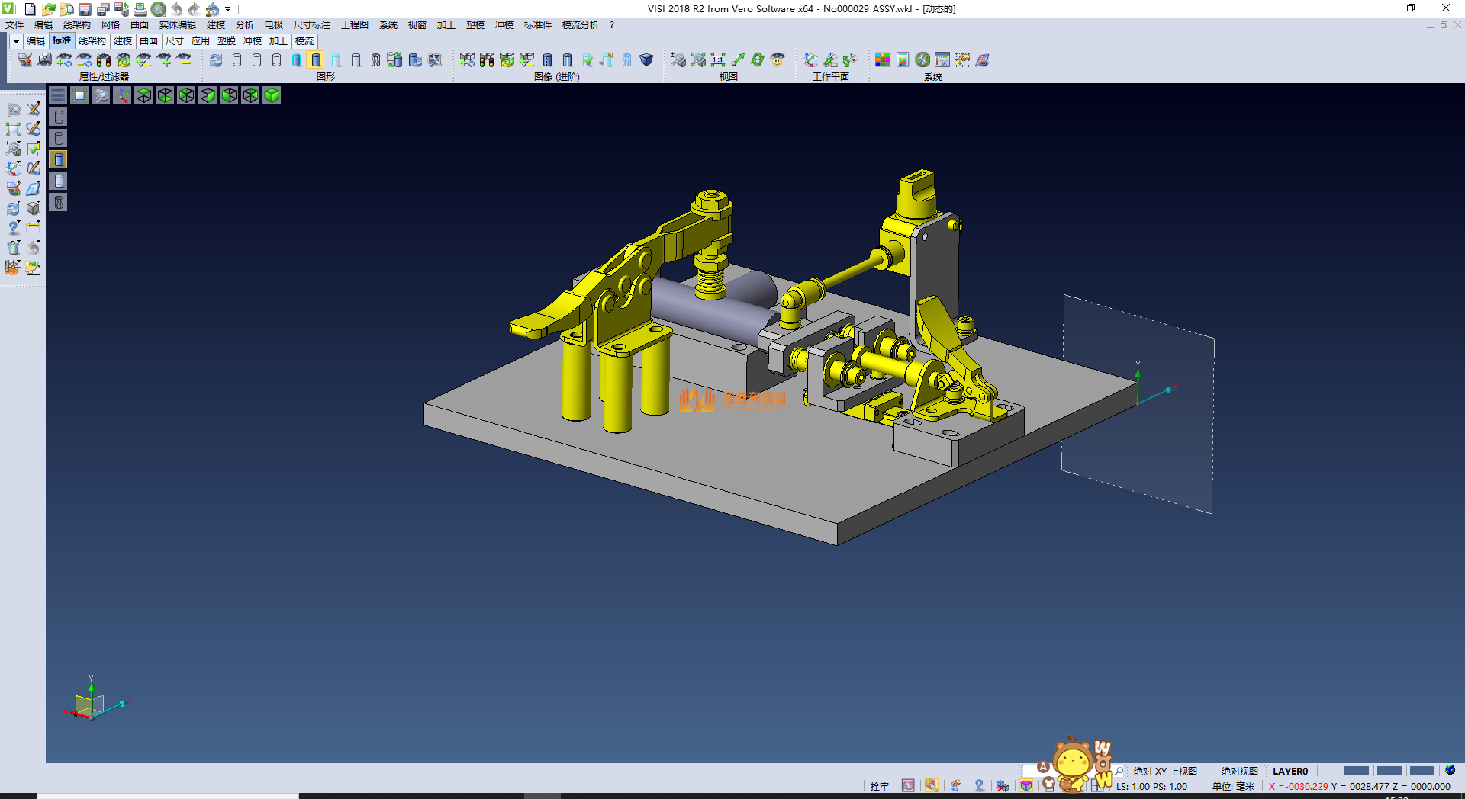Click the print icon in quick access bar
Viewport: 1465px width, 799px height.
(x=140, y=9)
